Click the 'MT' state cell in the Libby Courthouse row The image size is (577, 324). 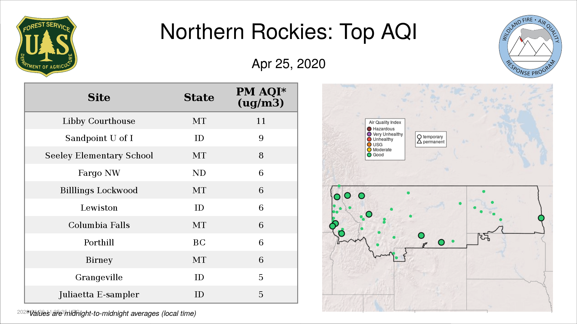point(199,121)
